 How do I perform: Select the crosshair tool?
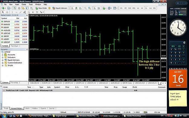[x=7, y=12]
